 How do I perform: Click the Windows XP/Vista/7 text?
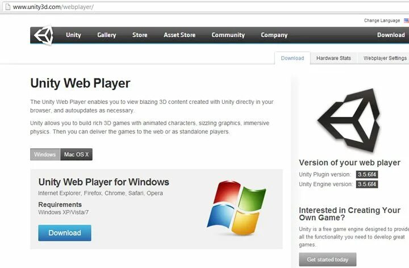[x=64, y=212]
